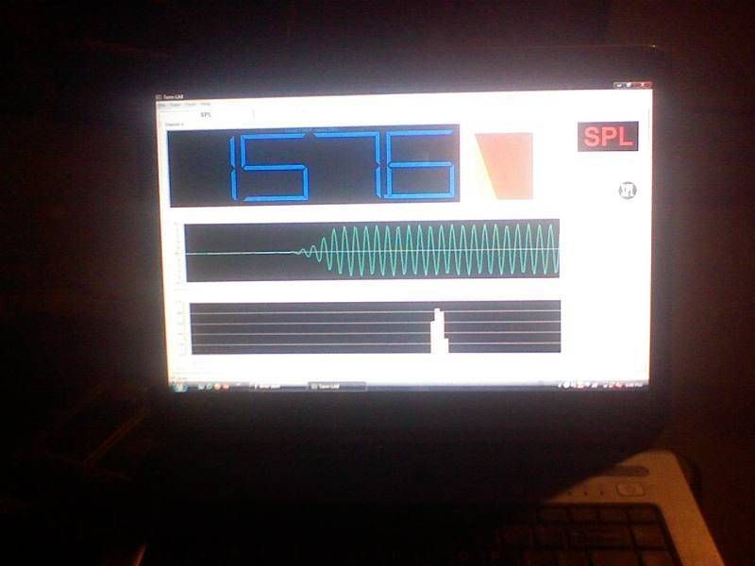Open the Display menu

click(x=190, y=105)
